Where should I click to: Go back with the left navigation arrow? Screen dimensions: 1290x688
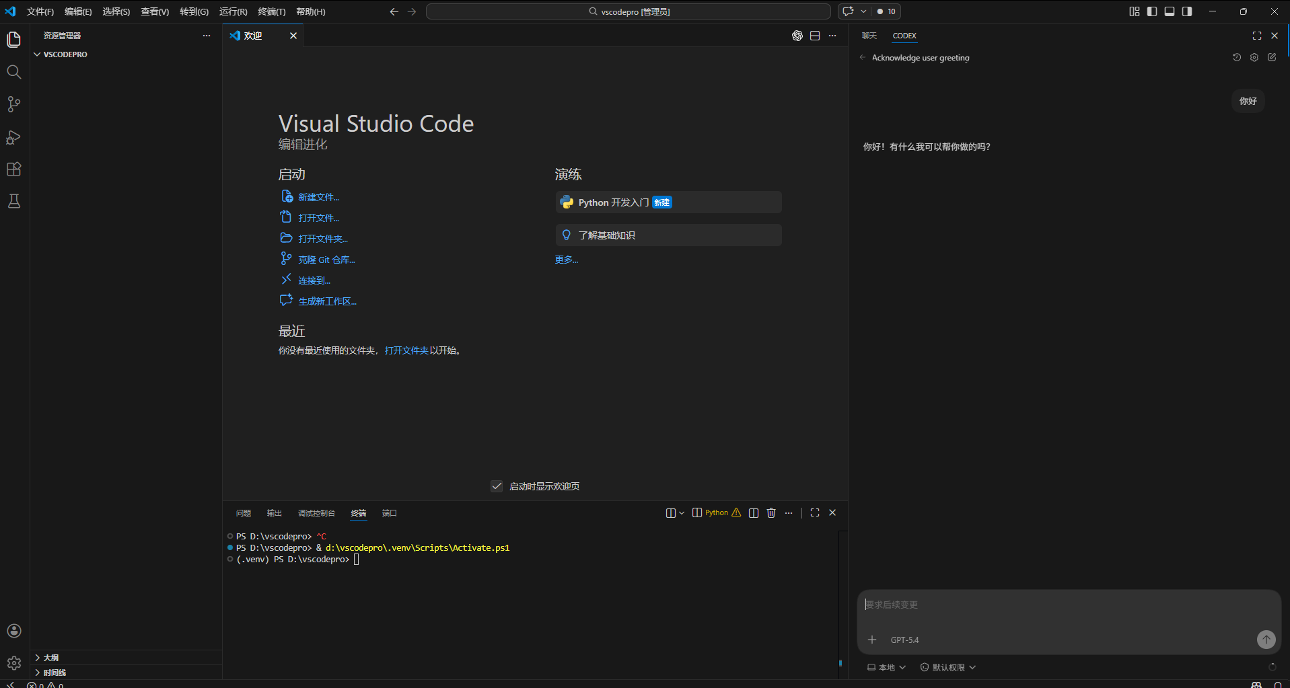tap(394, 11)
